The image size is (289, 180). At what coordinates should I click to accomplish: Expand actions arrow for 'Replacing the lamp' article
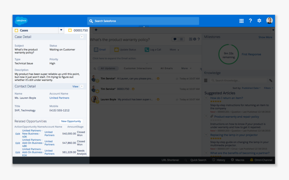coord(206,135)
